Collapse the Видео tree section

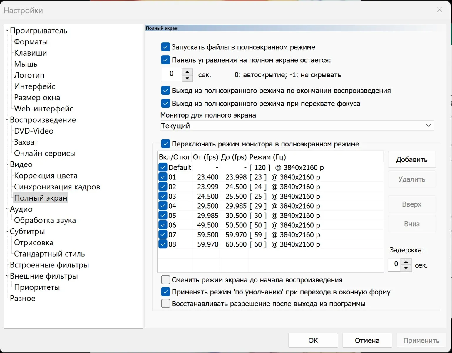[7, 164]
